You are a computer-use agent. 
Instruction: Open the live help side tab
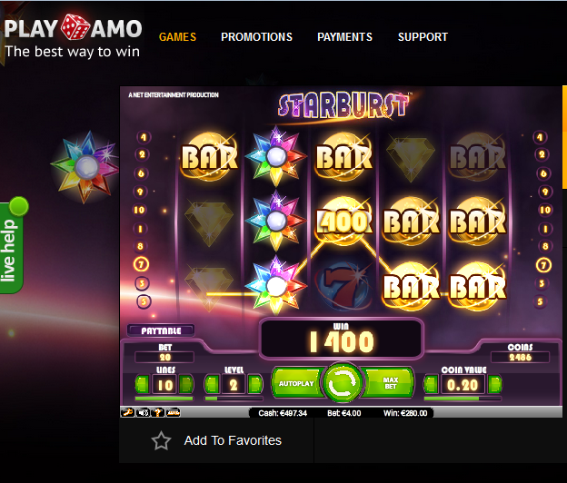point(12,248)
